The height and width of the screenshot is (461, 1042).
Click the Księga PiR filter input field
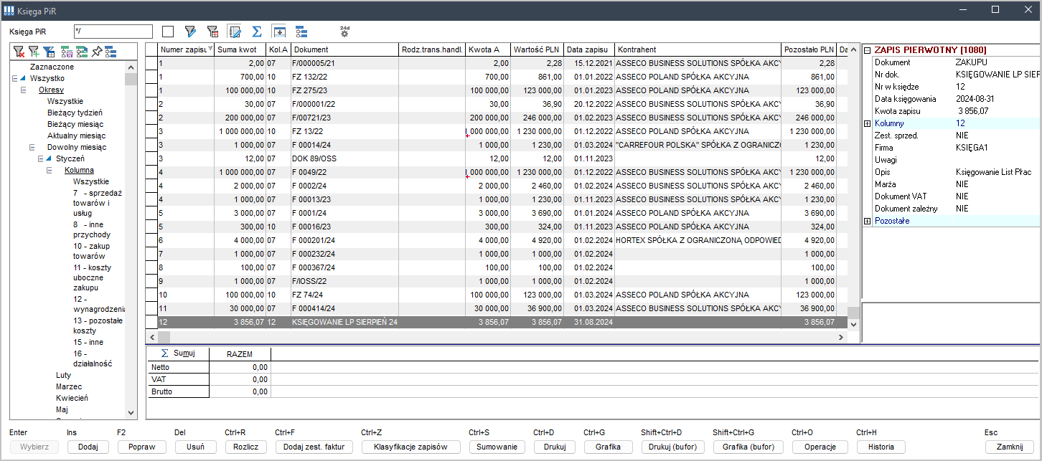(113, 32)
